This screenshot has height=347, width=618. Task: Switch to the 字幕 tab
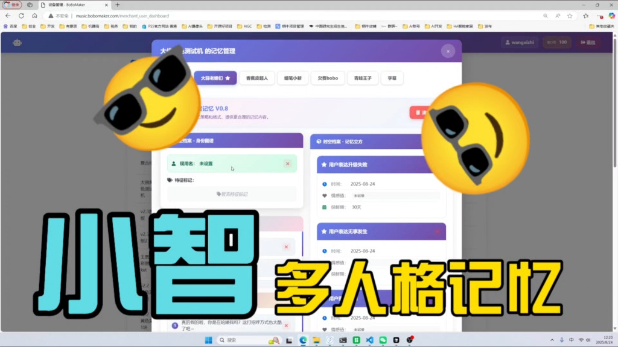click(392, 78)
